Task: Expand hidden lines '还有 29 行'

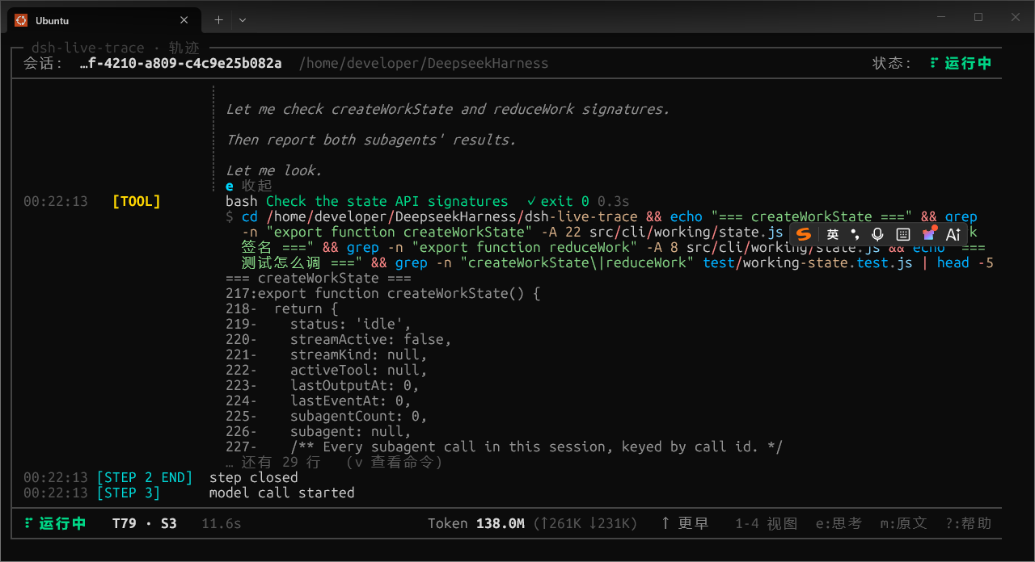Action: pos(281,462)
